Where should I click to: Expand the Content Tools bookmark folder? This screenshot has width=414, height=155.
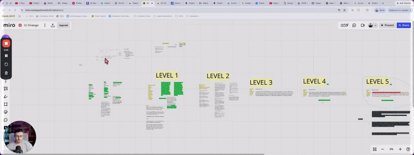(x=142, y=16)
